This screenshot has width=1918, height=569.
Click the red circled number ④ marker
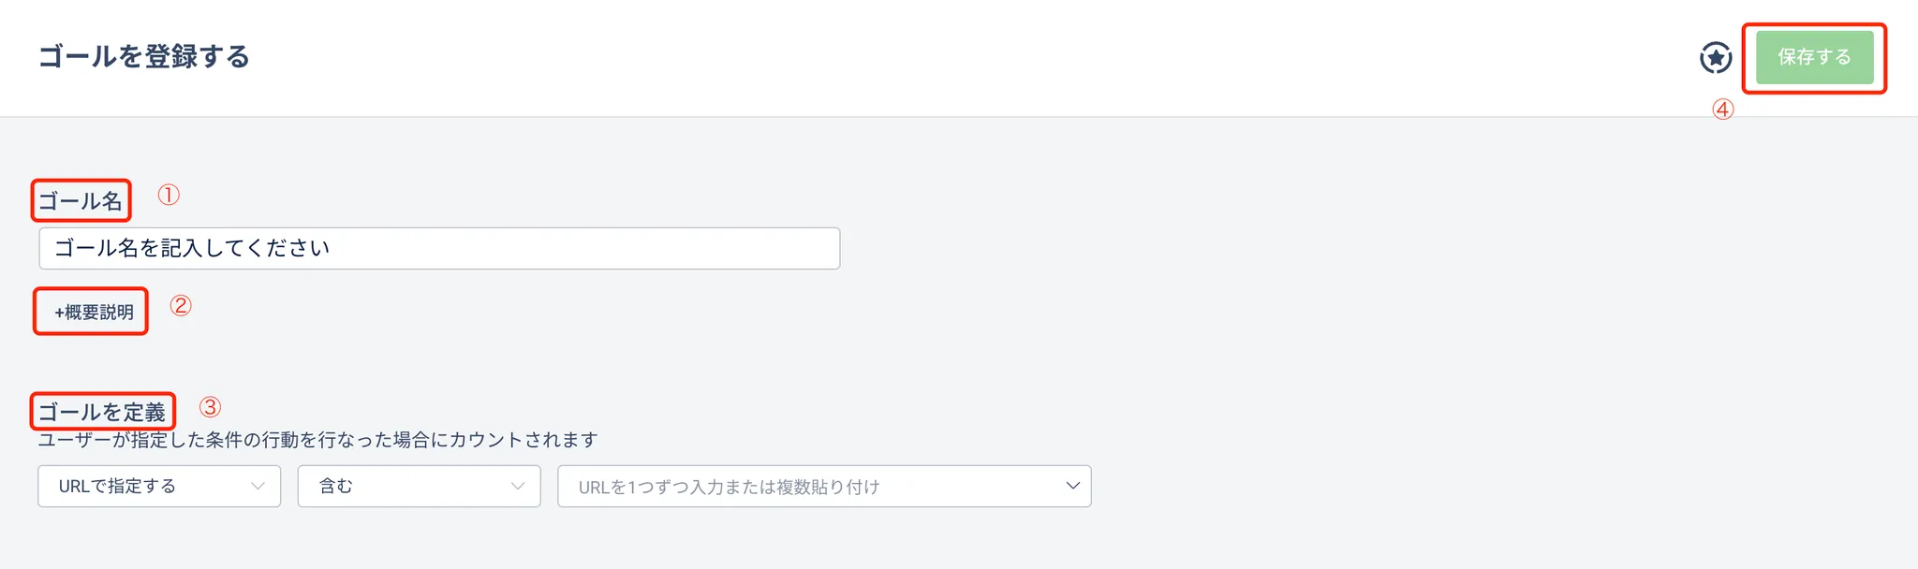point(1723,109)
